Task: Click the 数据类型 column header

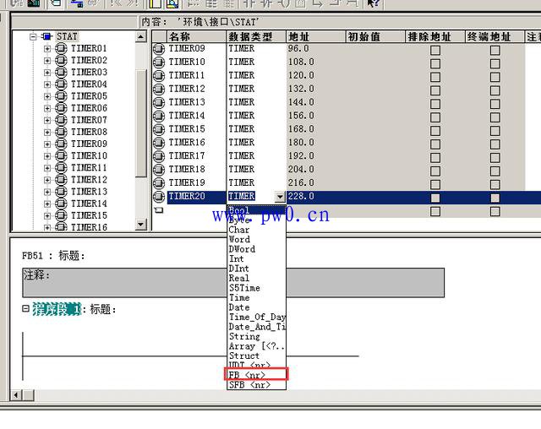Action: tap(256, 36)
